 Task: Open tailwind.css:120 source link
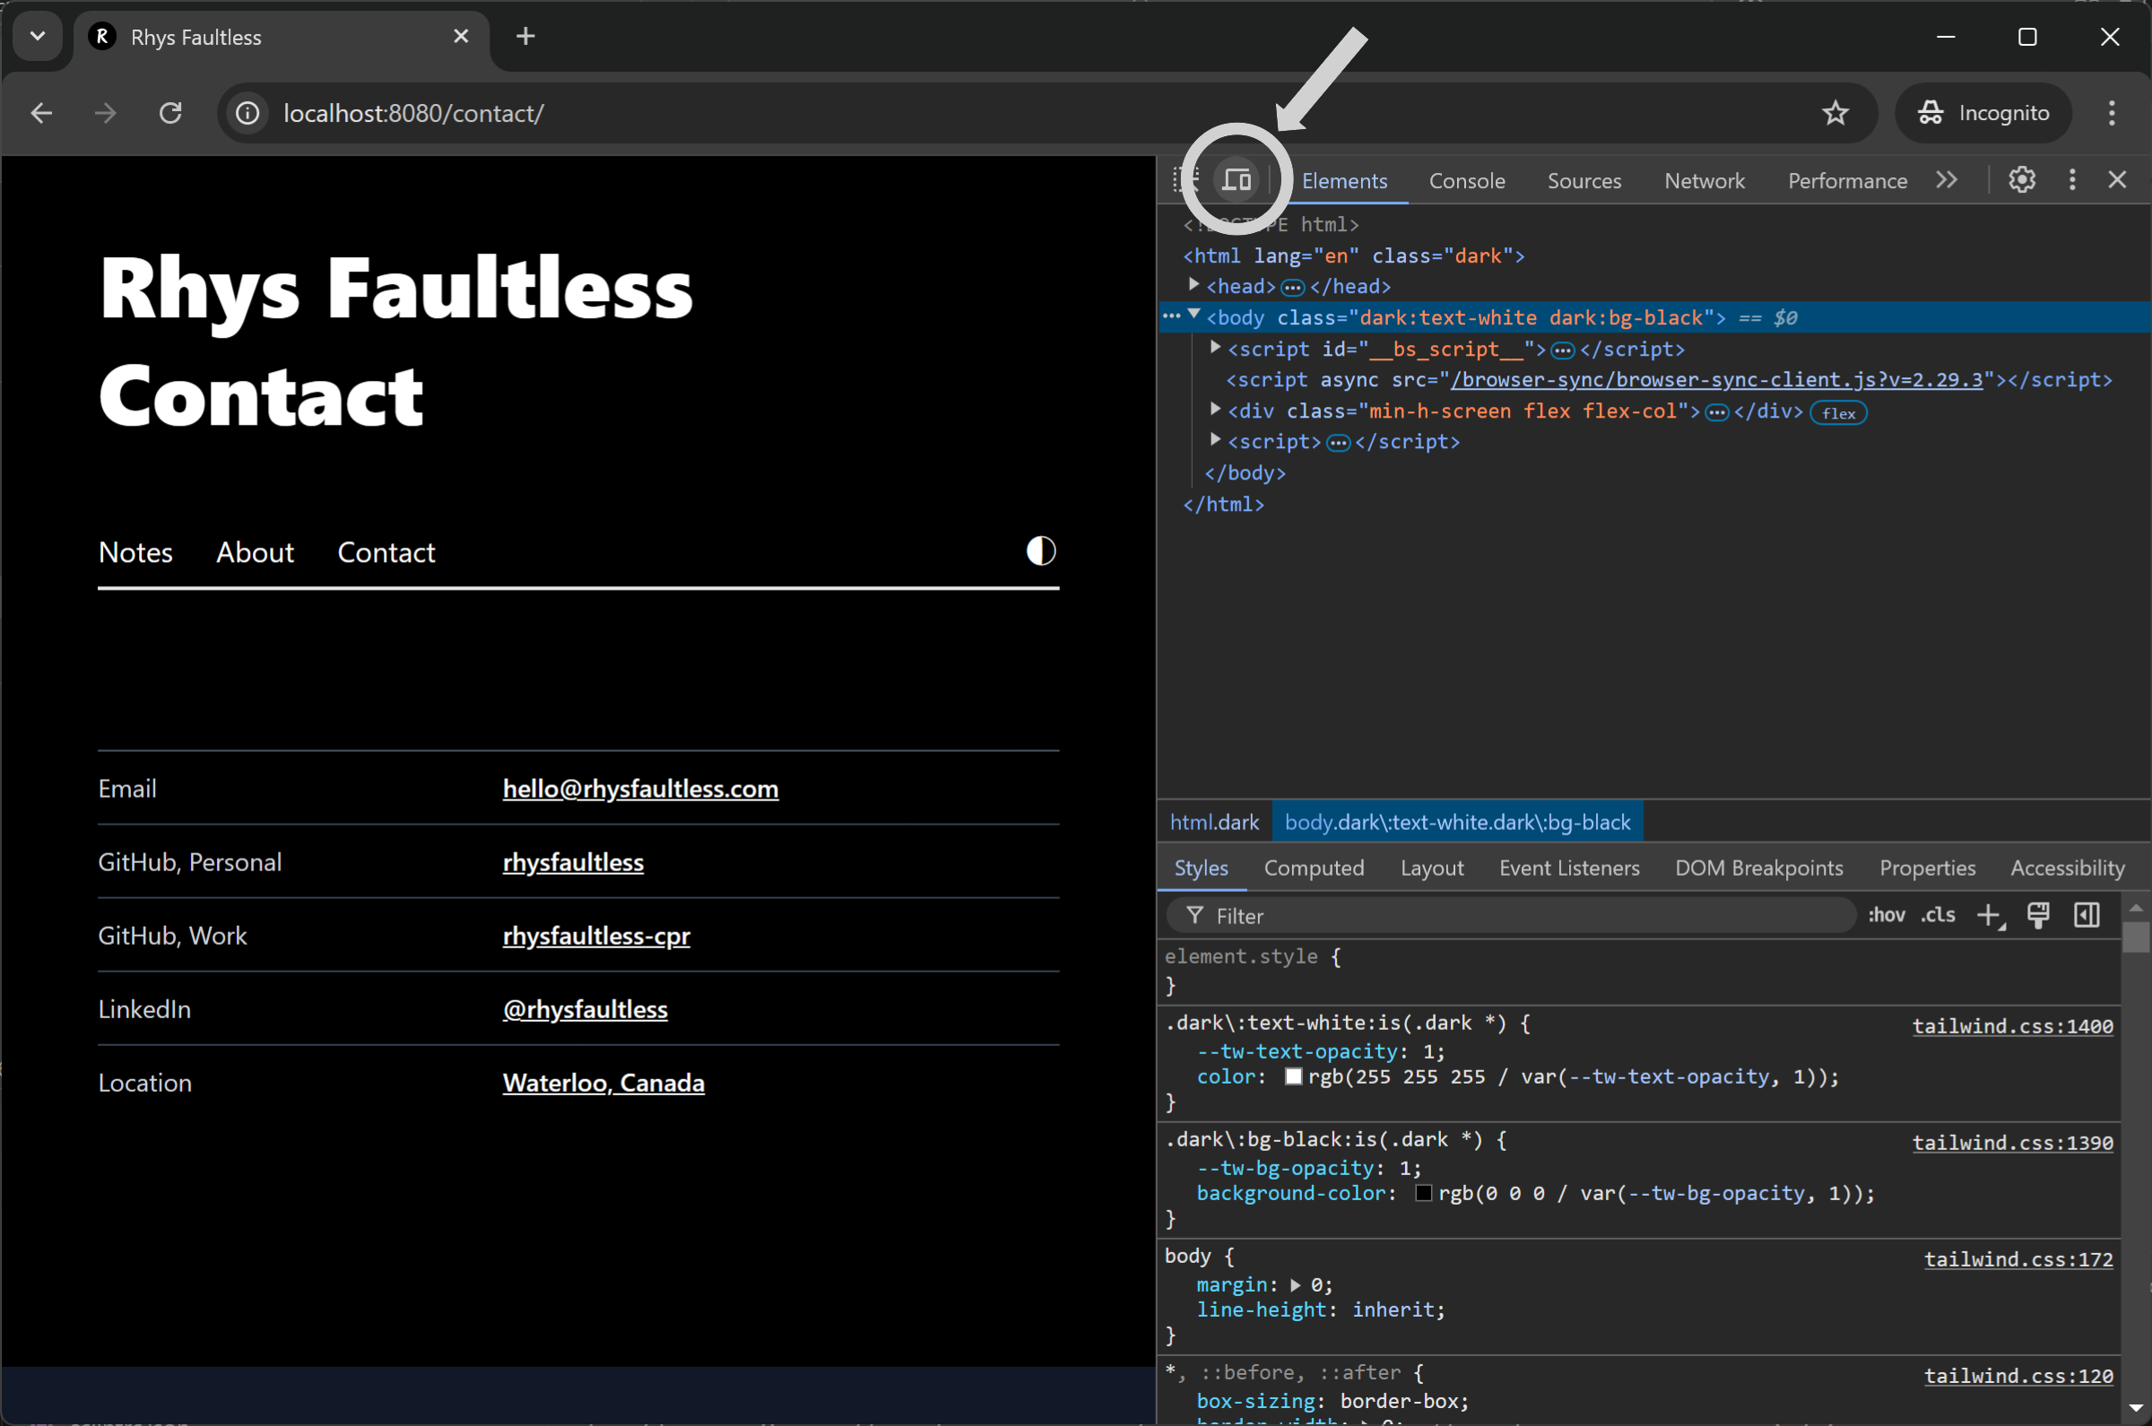[x=2018, y=1375]
